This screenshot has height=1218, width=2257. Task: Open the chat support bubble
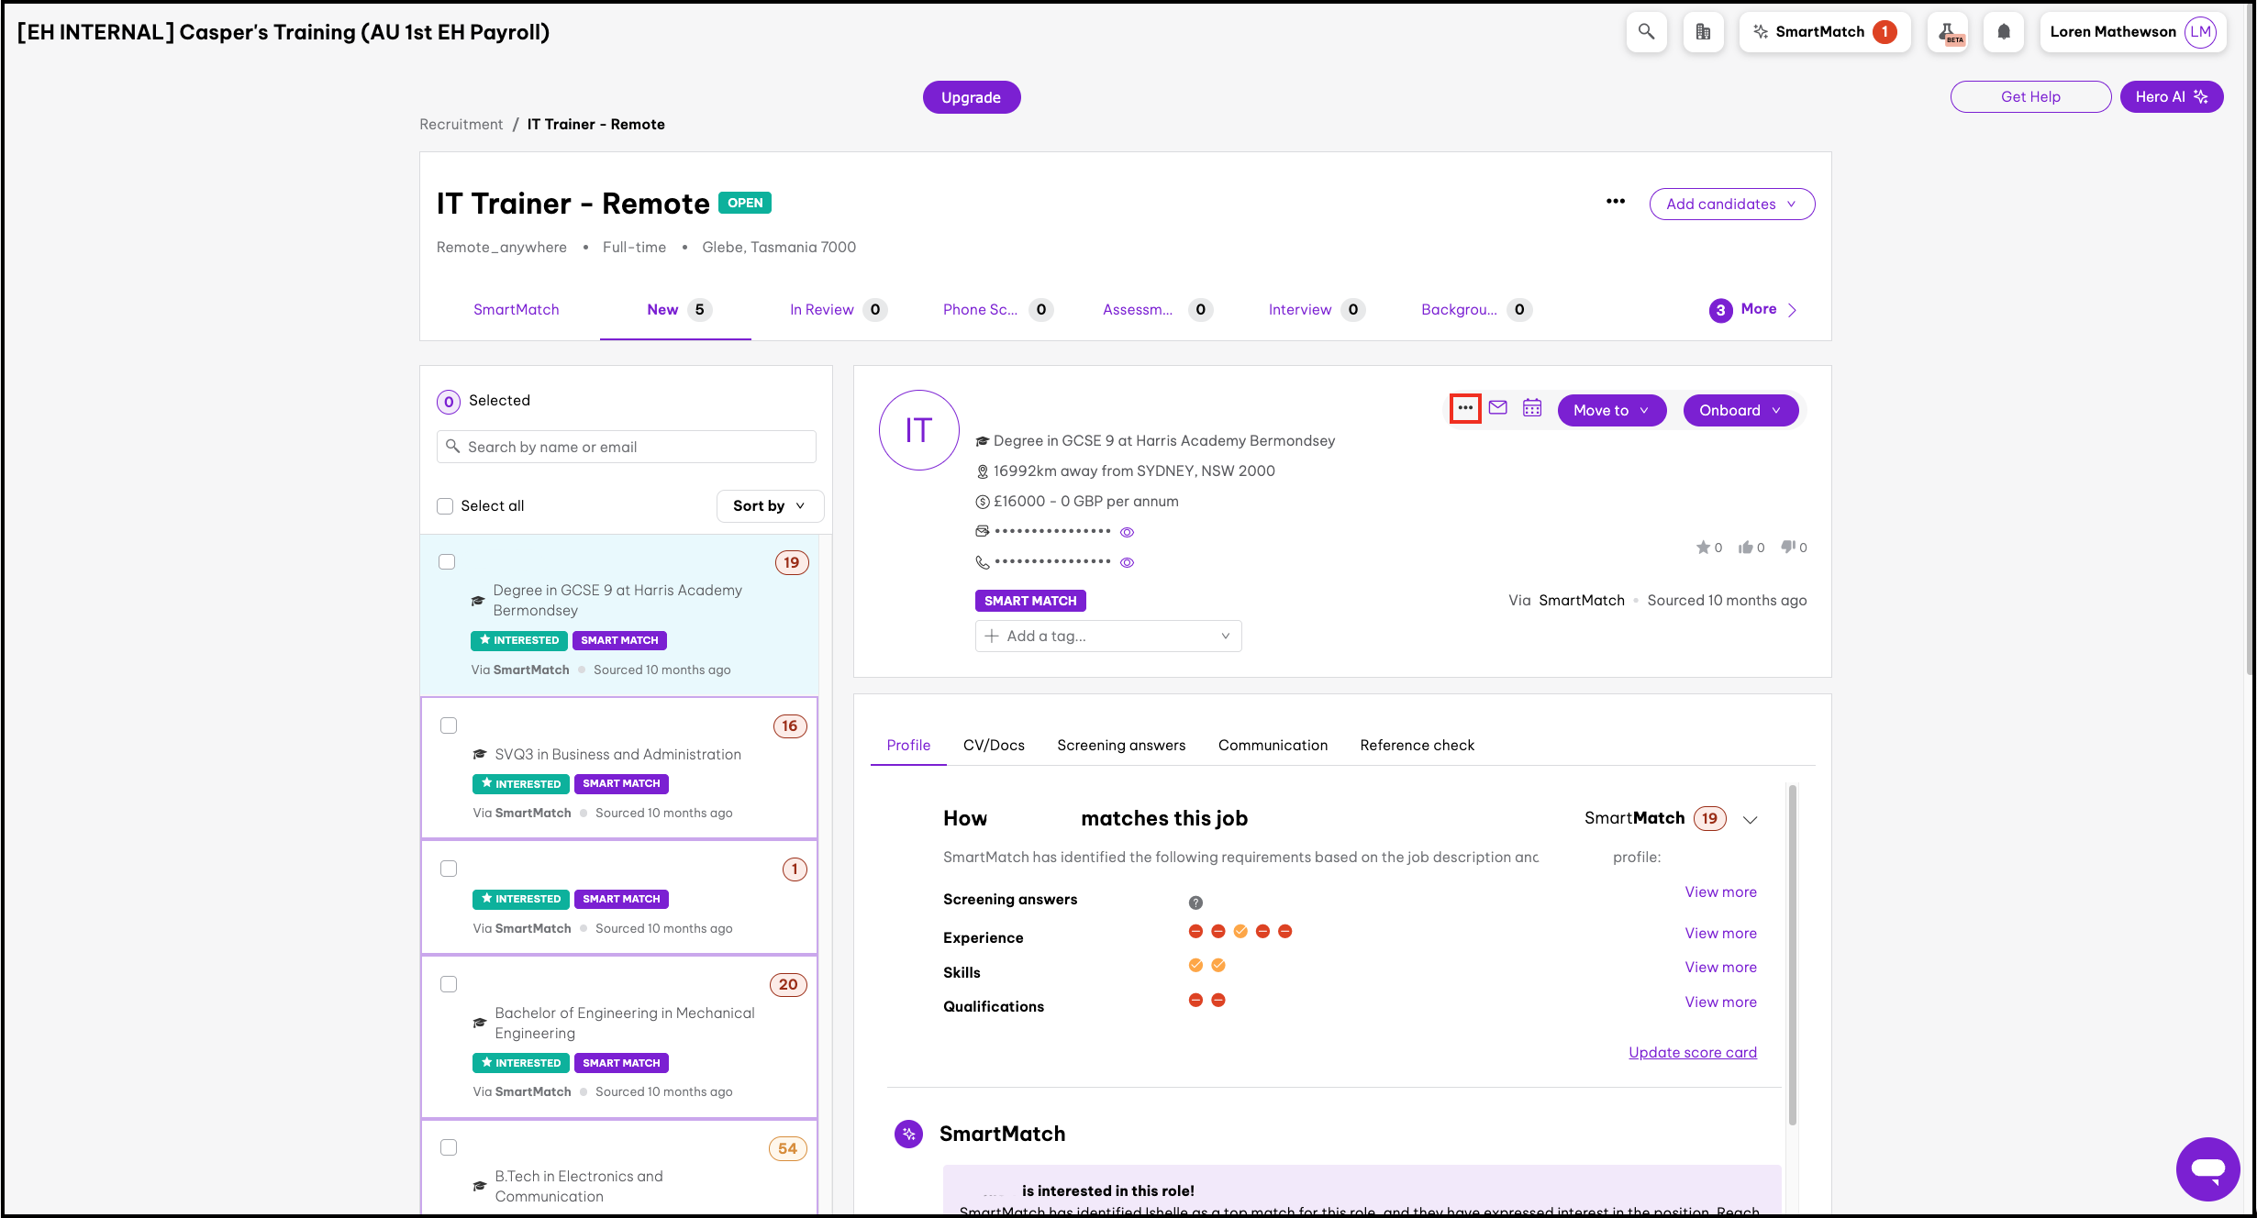tap(2207, 1168)
